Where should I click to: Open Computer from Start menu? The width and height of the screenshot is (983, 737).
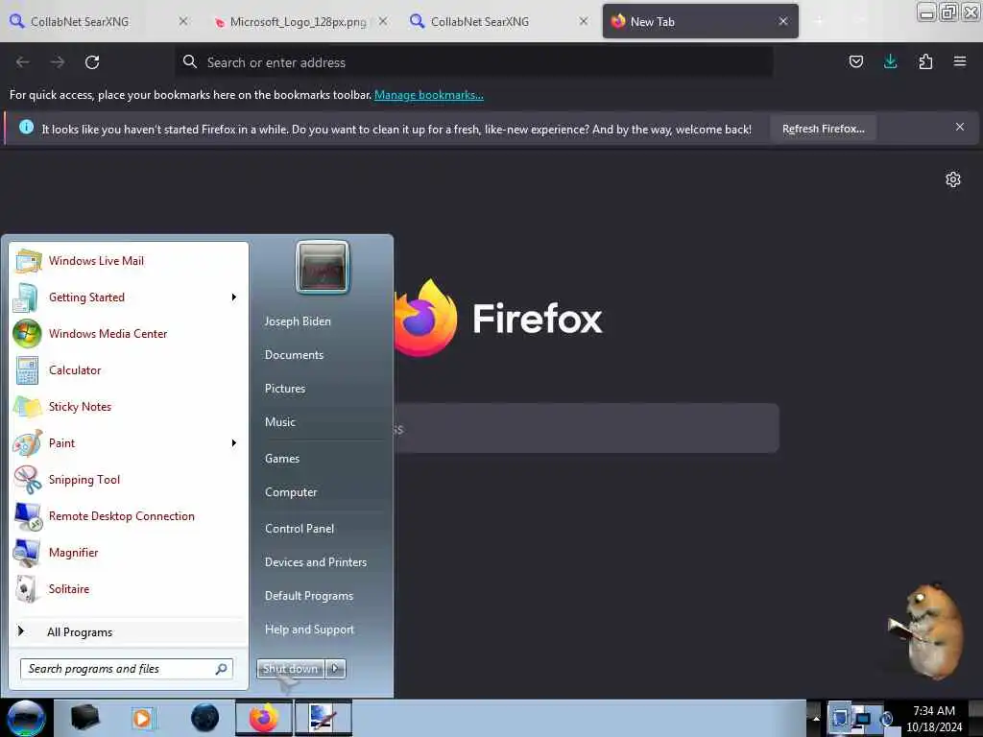(x=291, y=492)
